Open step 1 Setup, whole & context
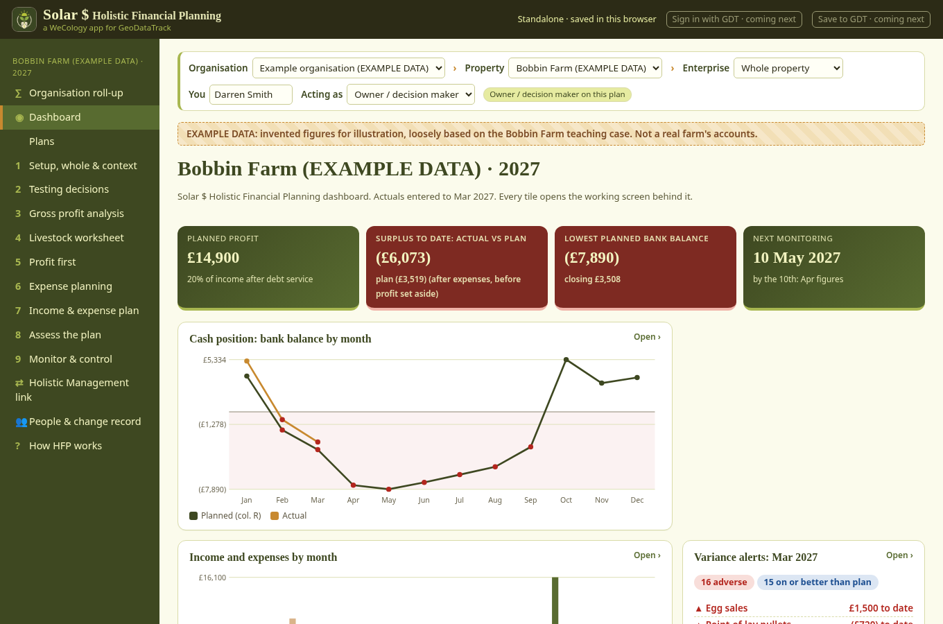The width and height of the screenshot is (943, 624). pyautogui.click(x=80, y=166)
